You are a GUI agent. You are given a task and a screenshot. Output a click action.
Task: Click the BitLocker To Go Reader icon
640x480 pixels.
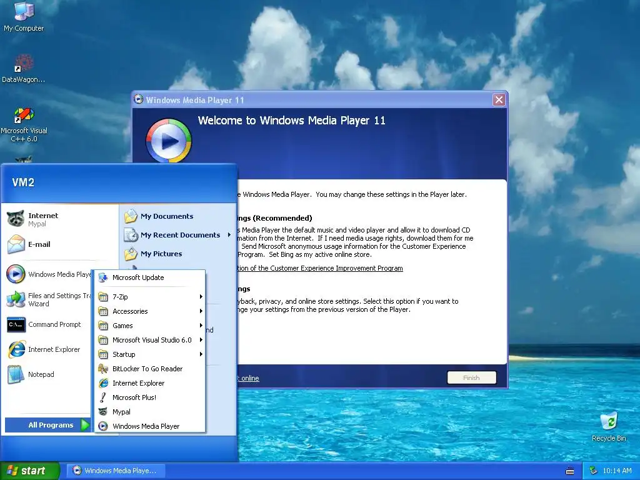point(103,369)
